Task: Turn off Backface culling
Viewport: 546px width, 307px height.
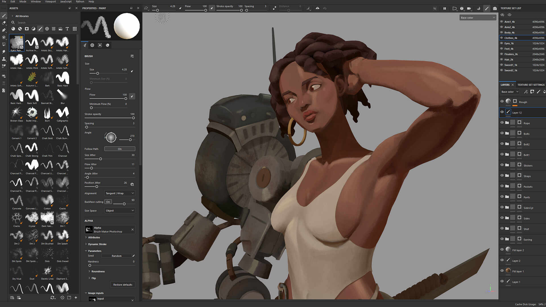Action: point(108,202)
